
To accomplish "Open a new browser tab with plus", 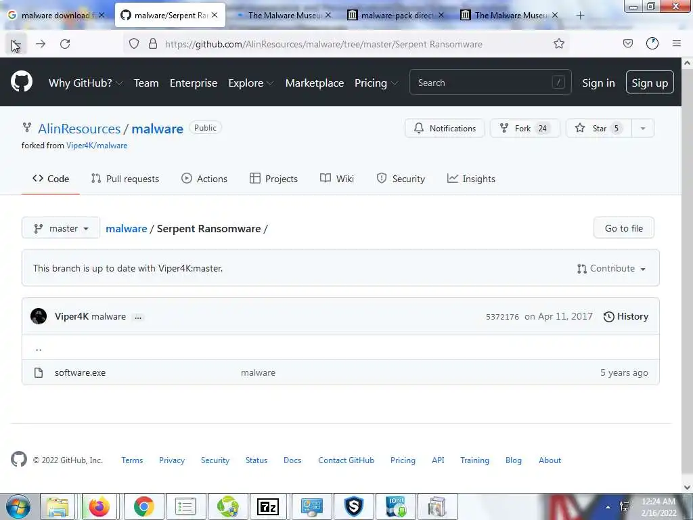I will (580, 16).
